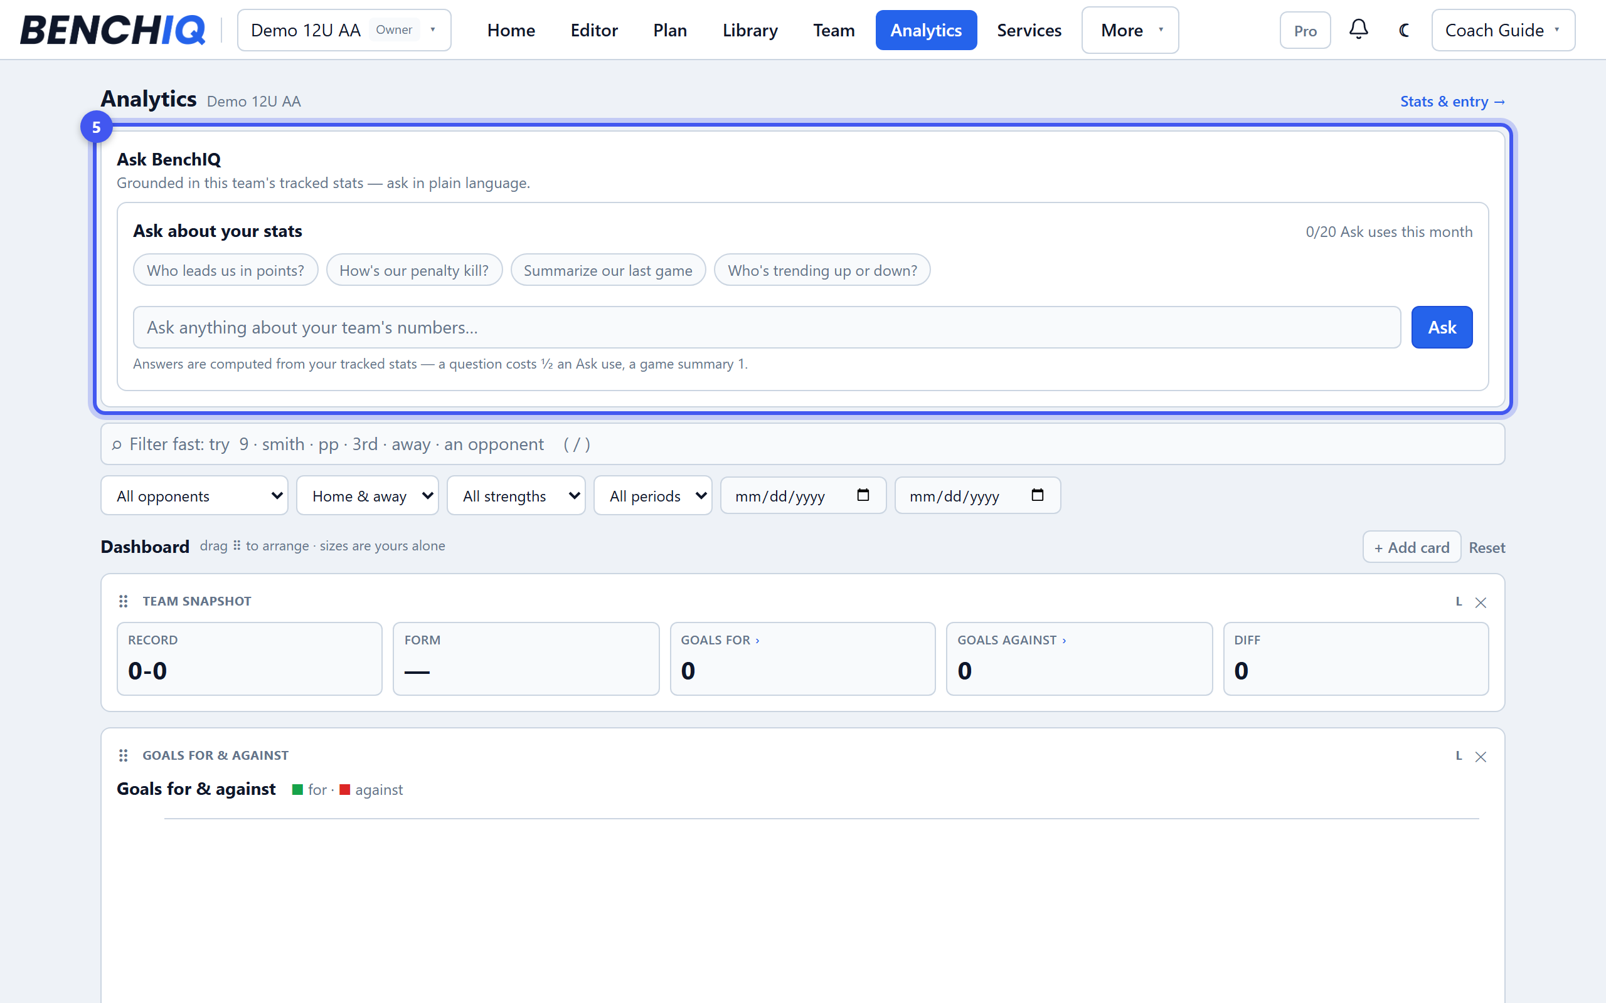
Task: Choose 'How's our penalty kill?' suggestion
Action: click(414, 270)
